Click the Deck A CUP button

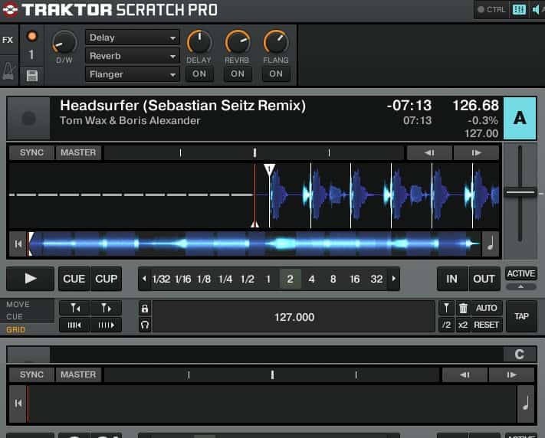(x=106, y=279)
